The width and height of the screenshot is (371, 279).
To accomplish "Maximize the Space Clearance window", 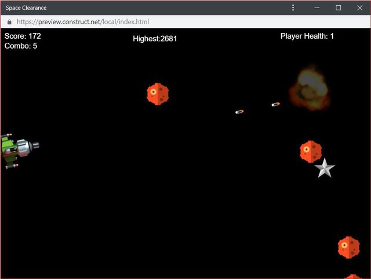I will 339,8.
